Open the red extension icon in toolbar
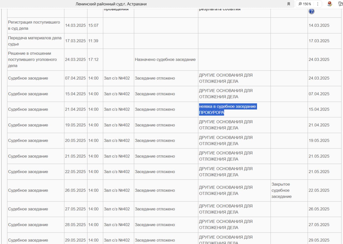This screenshot has width=343, height=244. pyautogui.click(x=330, y=4)
